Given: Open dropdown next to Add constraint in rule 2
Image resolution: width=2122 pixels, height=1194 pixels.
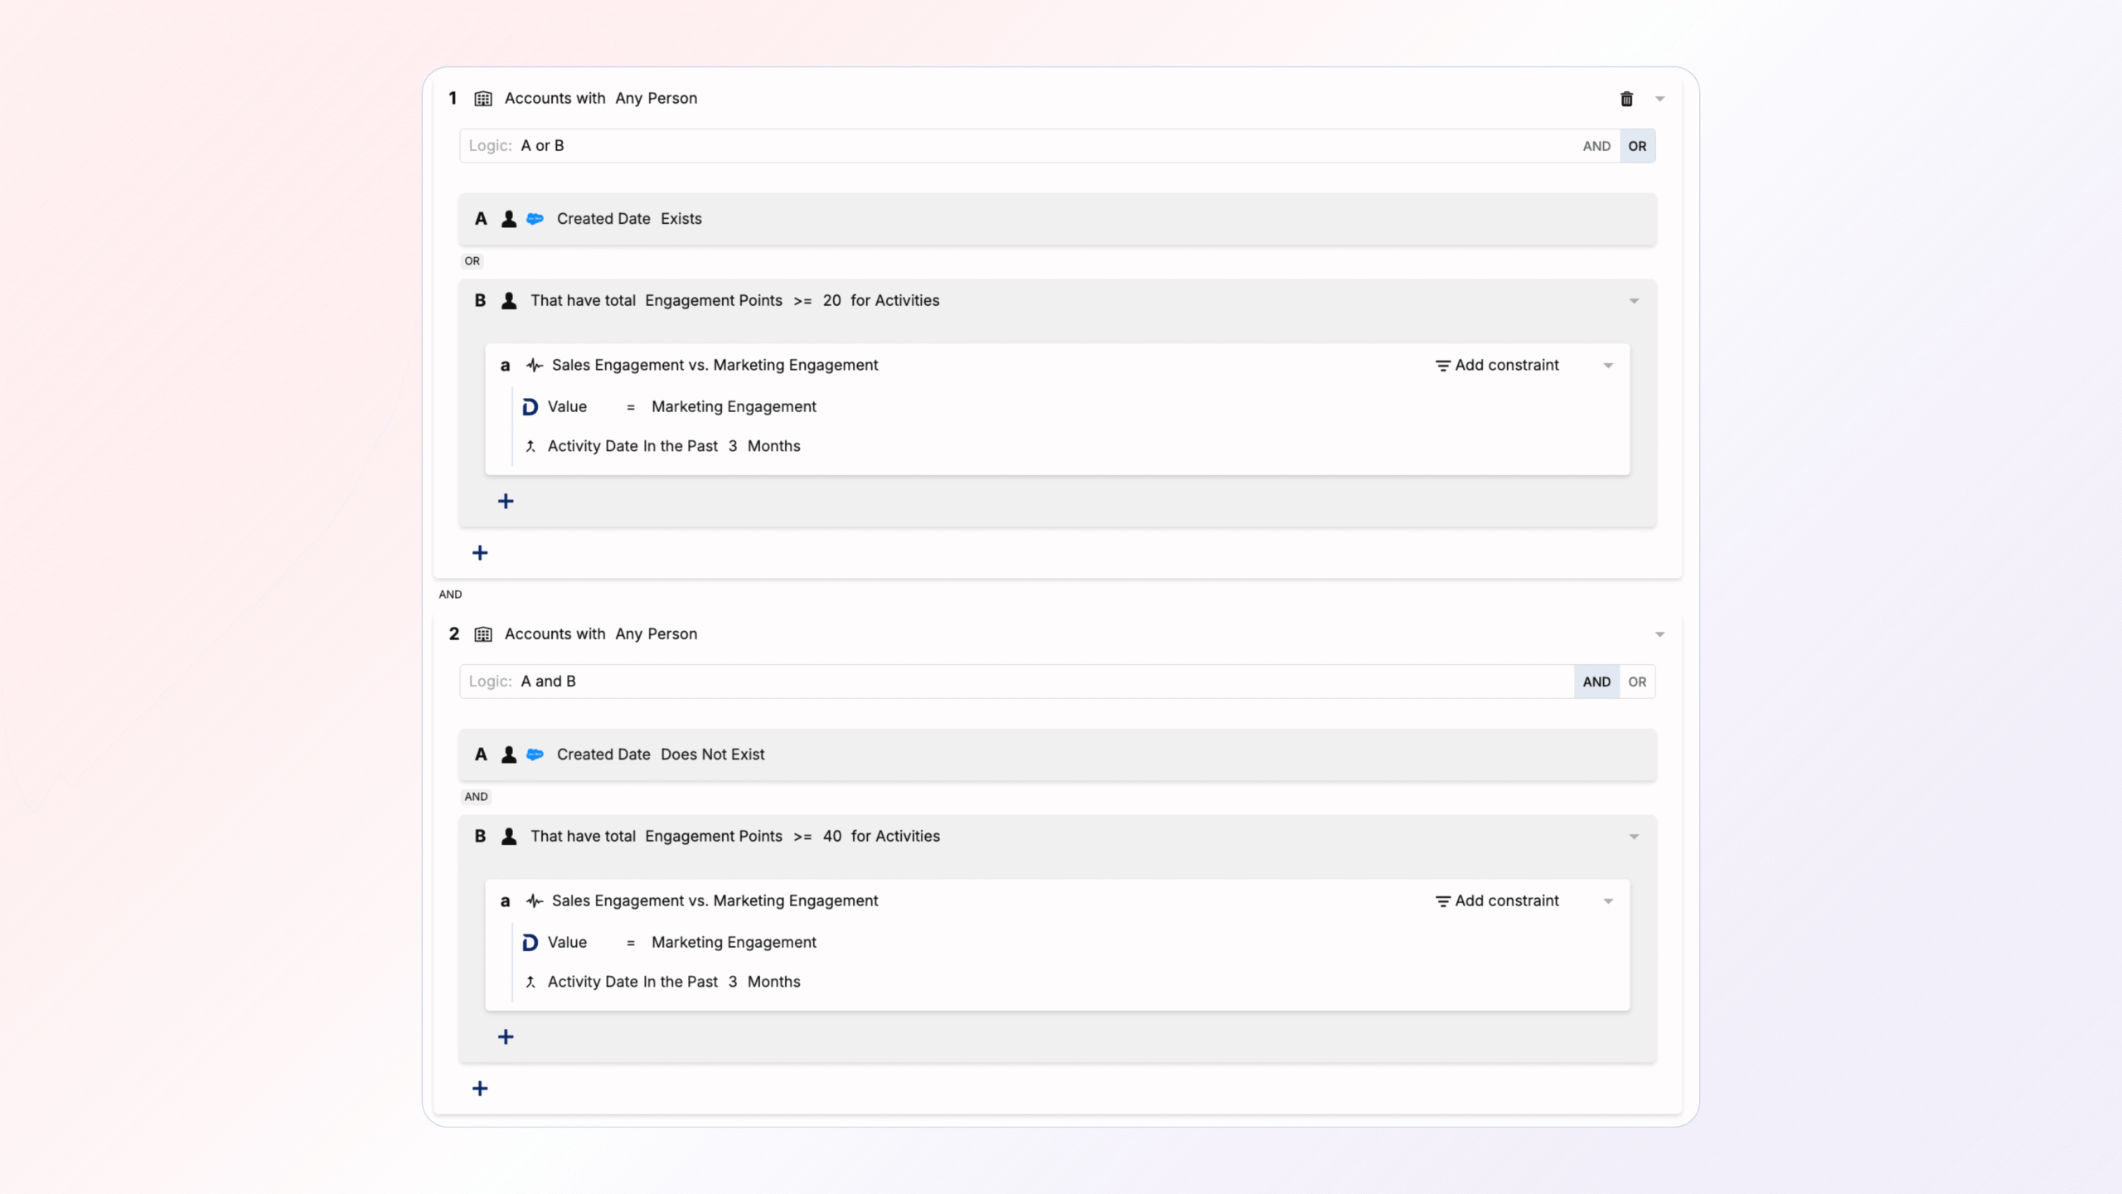Looking at the screenshot, I should tap(1608, 901).
